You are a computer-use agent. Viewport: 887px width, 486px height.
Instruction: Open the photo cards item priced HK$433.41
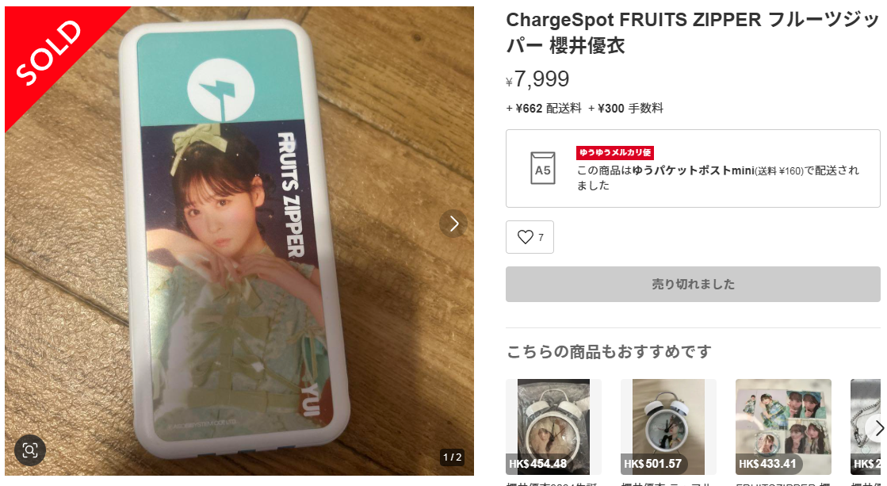(782, 427)
